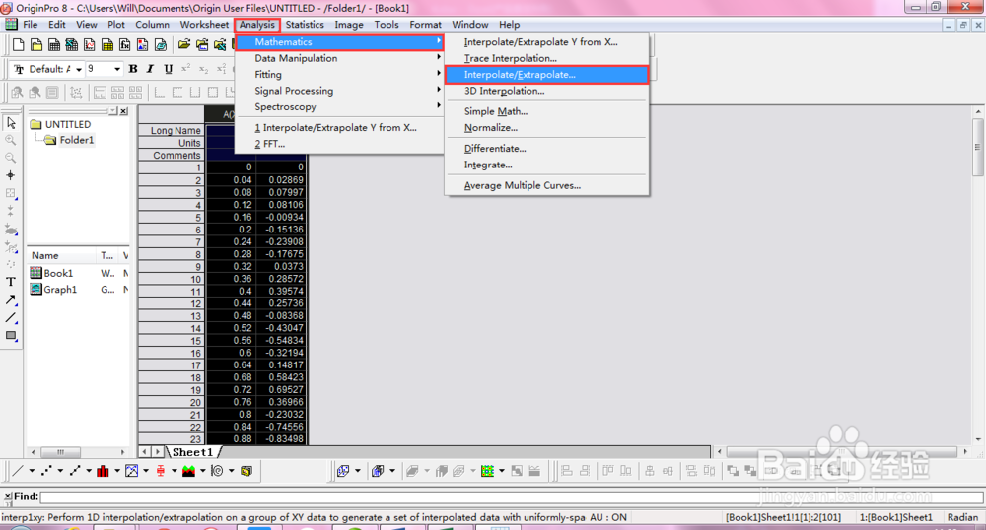Click the Scatter plot icon
The width and height of the screenshot is (986, 530).
[x=46, y=470]
